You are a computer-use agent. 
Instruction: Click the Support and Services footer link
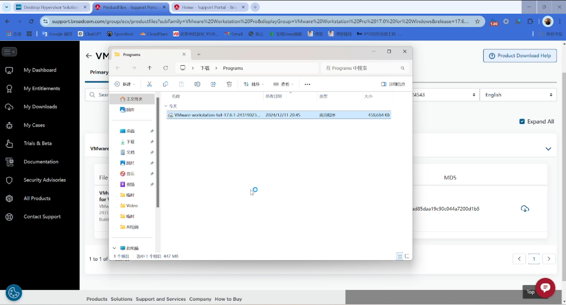161,299
